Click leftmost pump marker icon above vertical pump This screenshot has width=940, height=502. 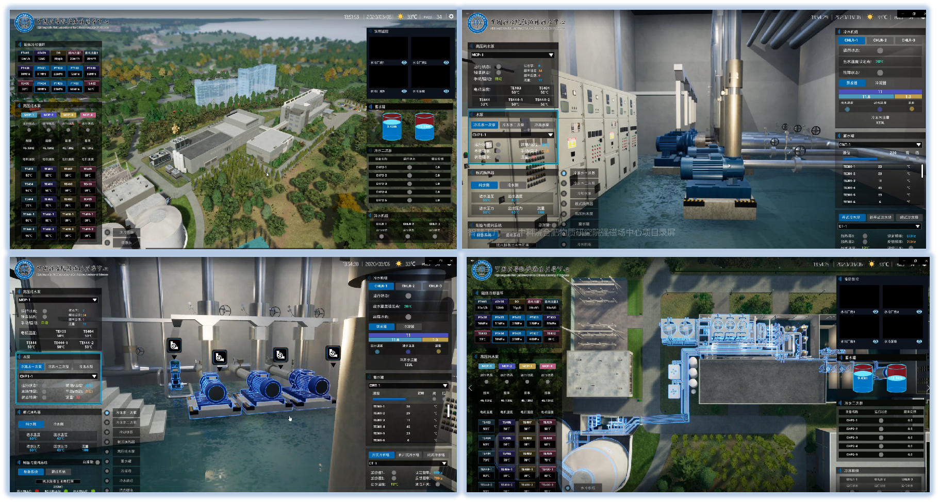(174, 345)
